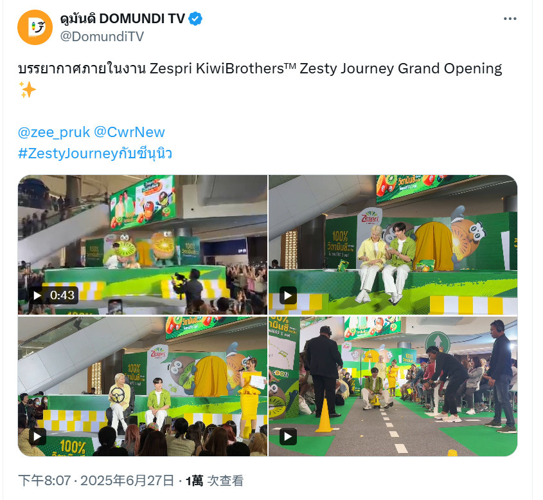Click the 2025年6月27日 post date

pos(127,481)
